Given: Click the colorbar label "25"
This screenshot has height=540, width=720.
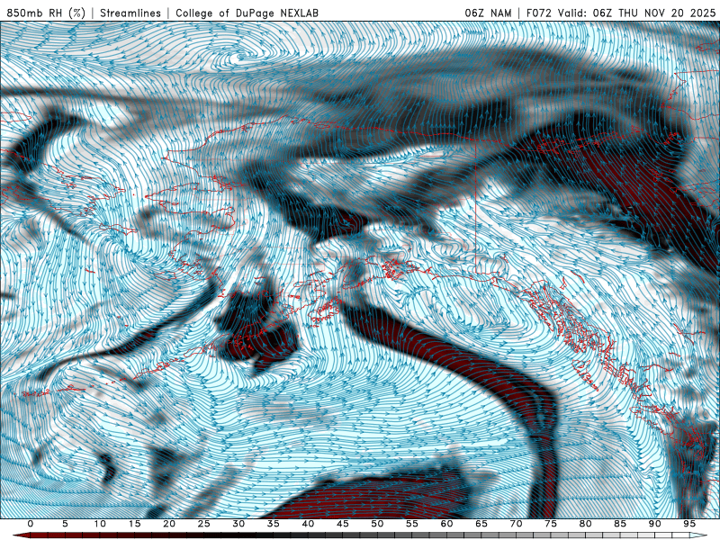Looking at the screenshot, I should click(x=203, y=524).
